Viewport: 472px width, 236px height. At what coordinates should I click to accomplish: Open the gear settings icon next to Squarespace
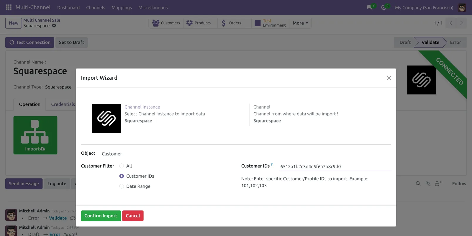54,26
